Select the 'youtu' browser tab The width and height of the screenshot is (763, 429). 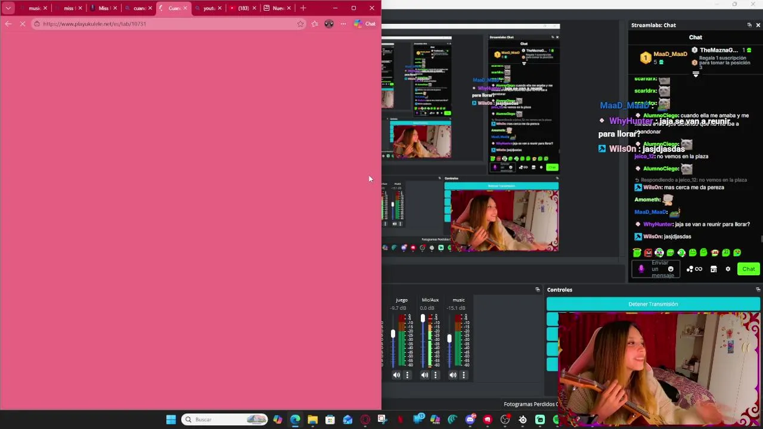click(207, 8)
